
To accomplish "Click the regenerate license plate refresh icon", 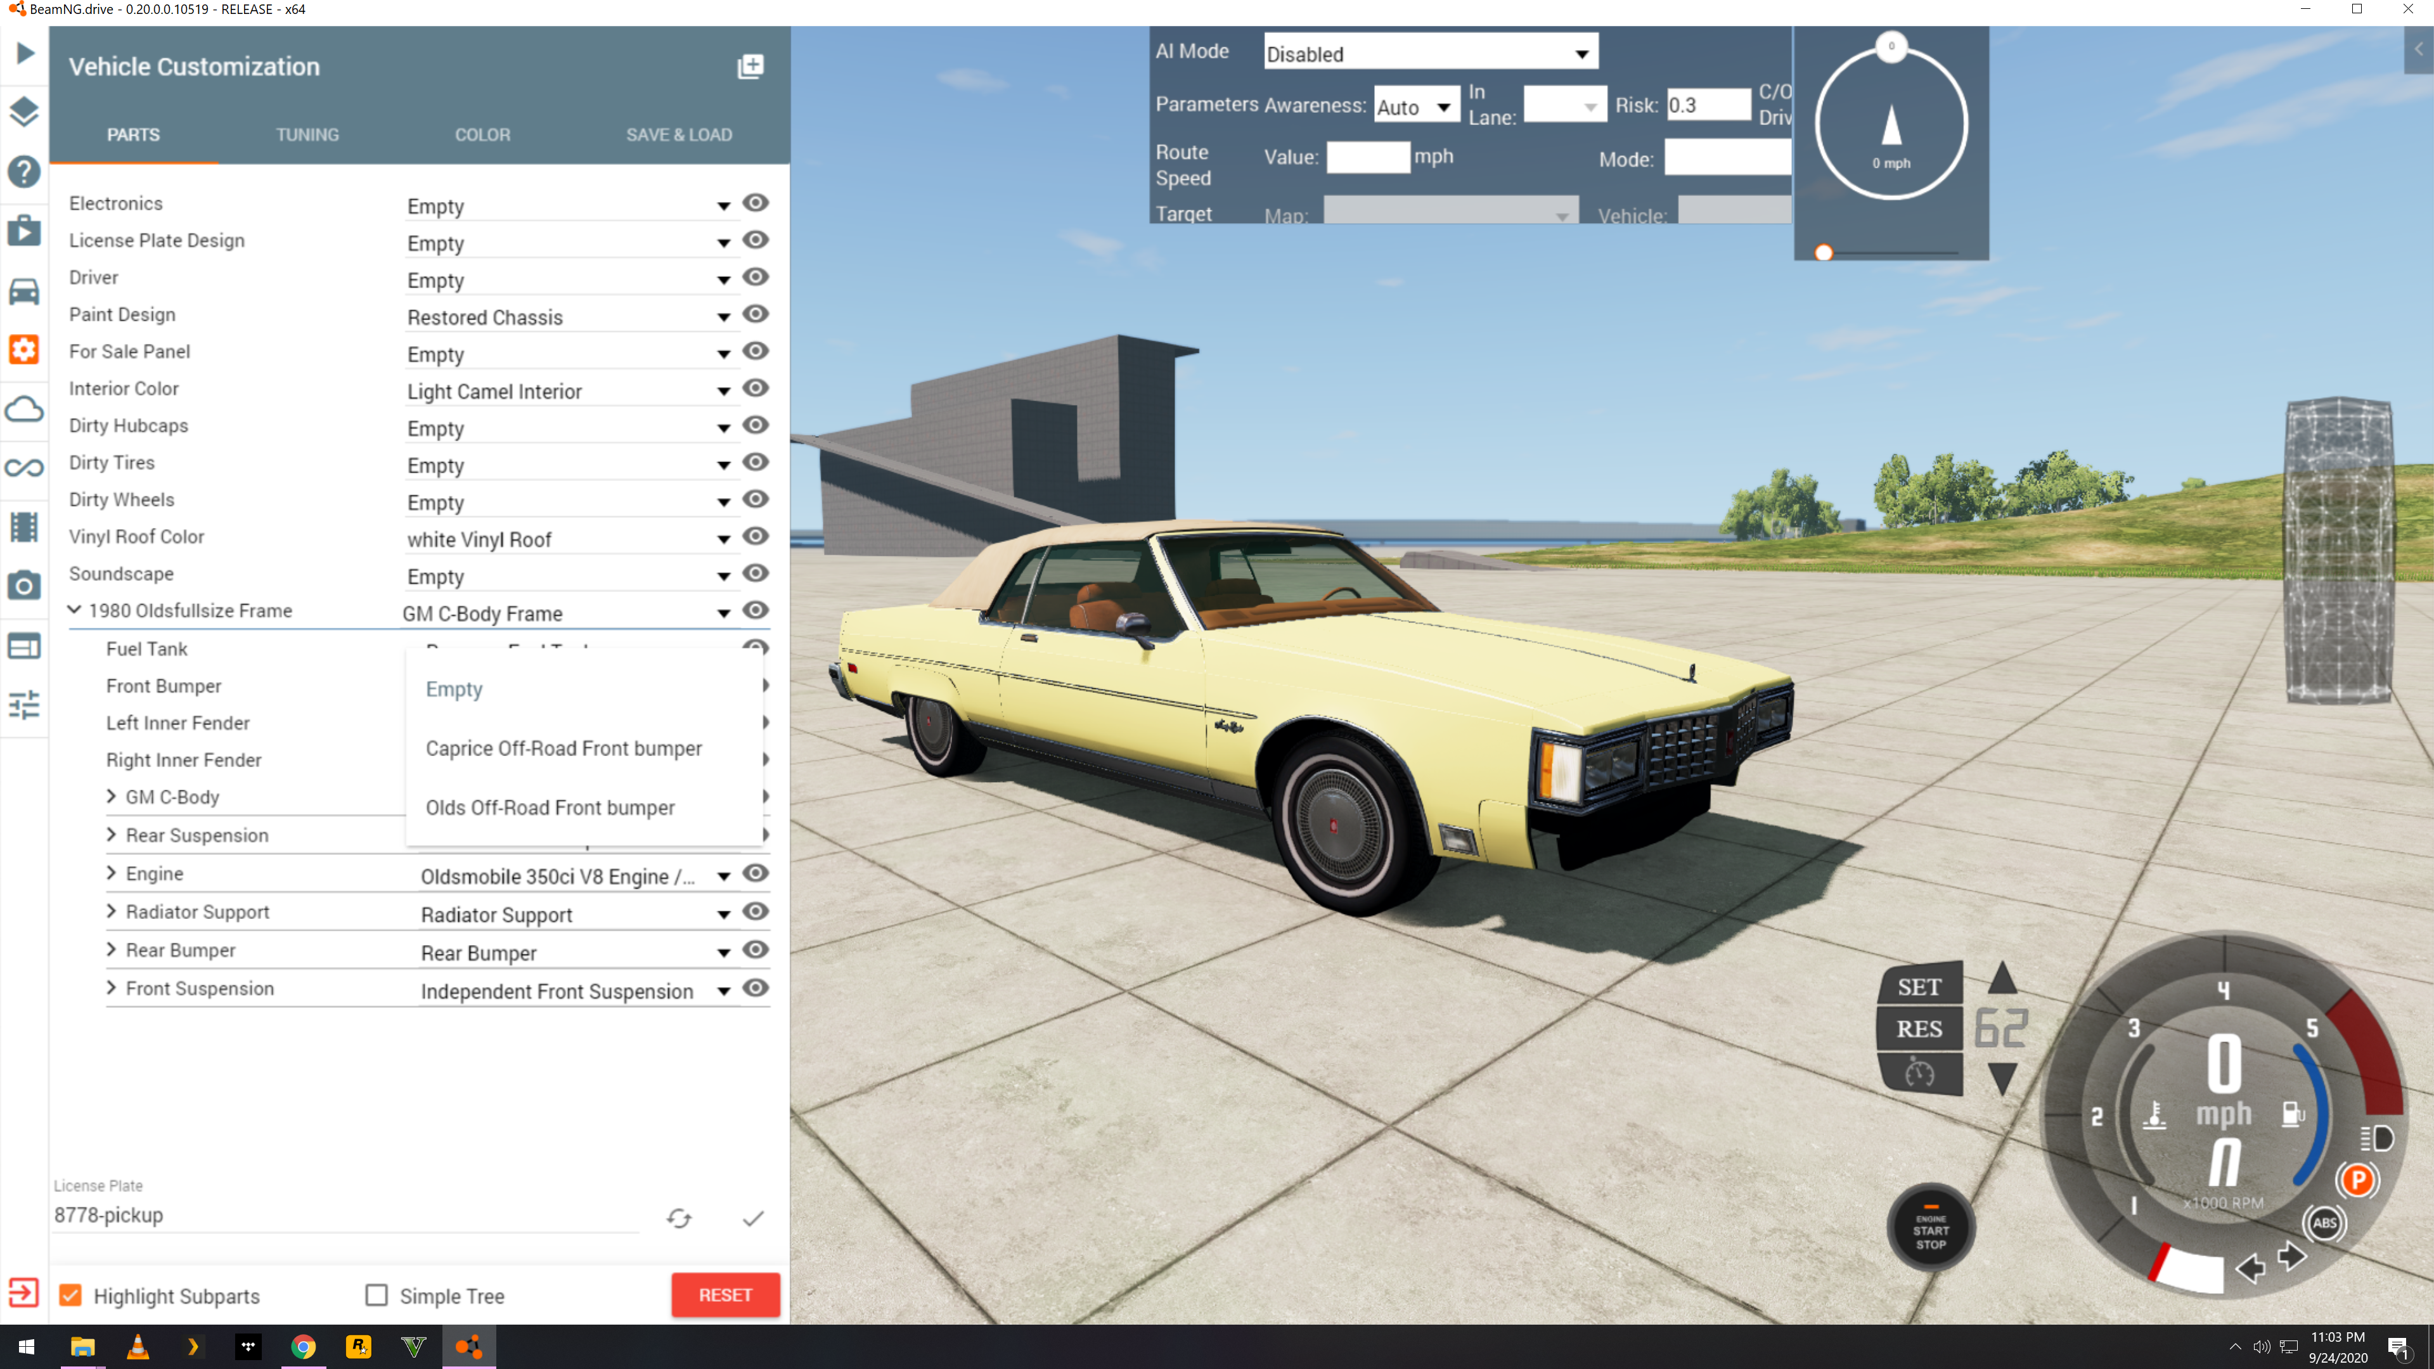I will click(x=679, y=1219).
